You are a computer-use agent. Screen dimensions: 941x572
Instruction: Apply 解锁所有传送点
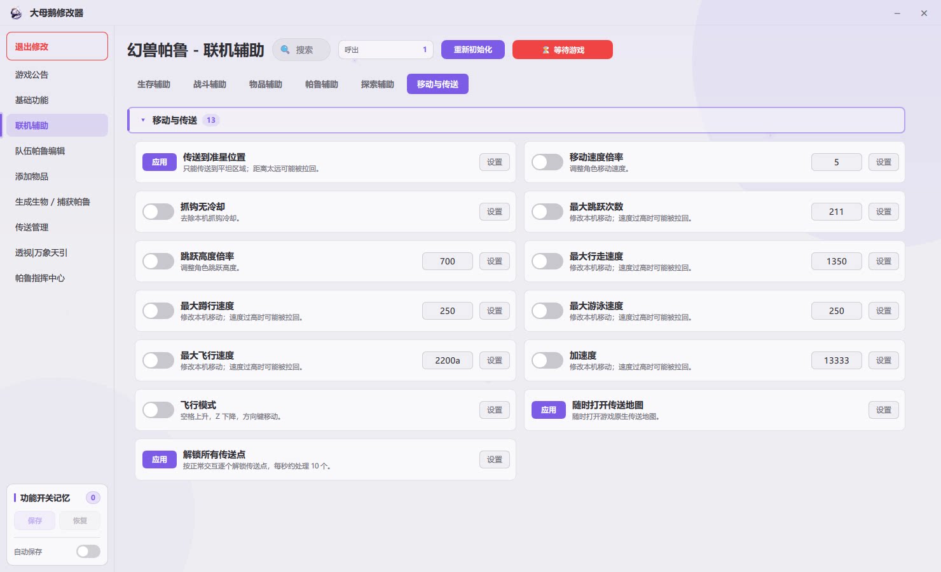coord(160,460)
